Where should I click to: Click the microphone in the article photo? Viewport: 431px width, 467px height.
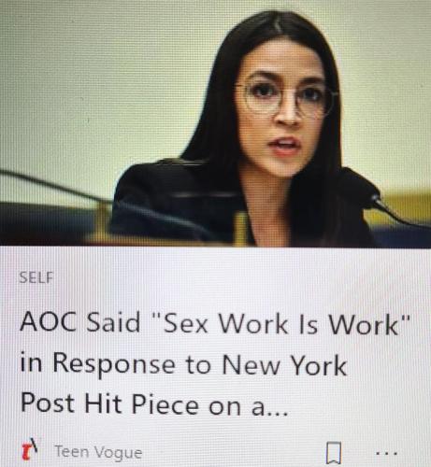click(x=365, y=187)
